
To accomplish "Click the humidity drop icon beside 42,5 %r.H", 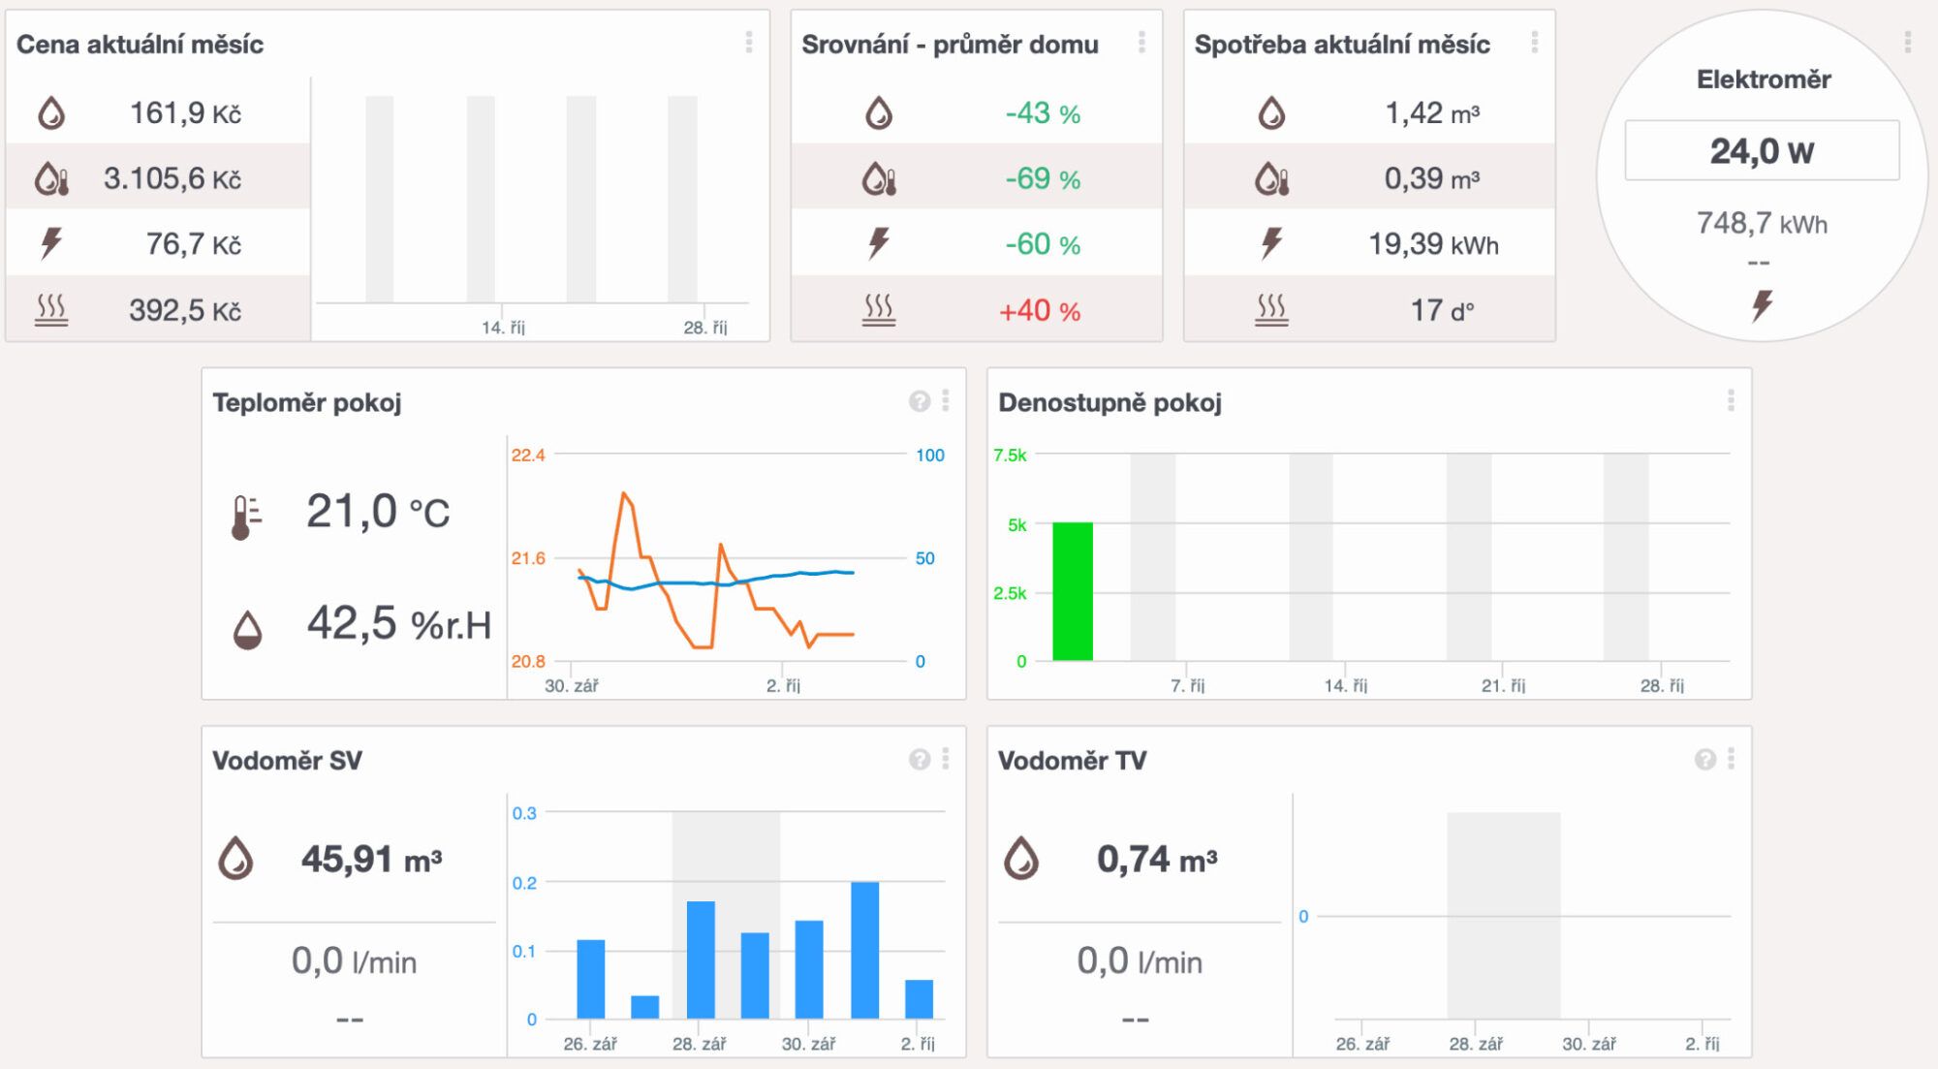I will (248, 630).
